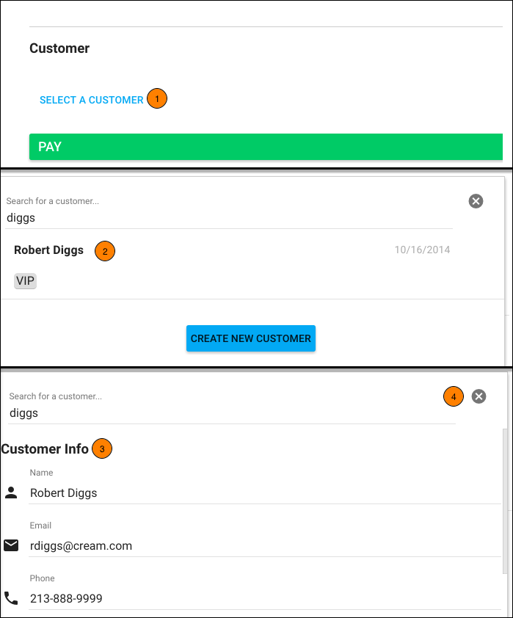Screen dimensions: 513x618
Task: Select Robert Diggs from search results
Action: [x=48, y=250]
